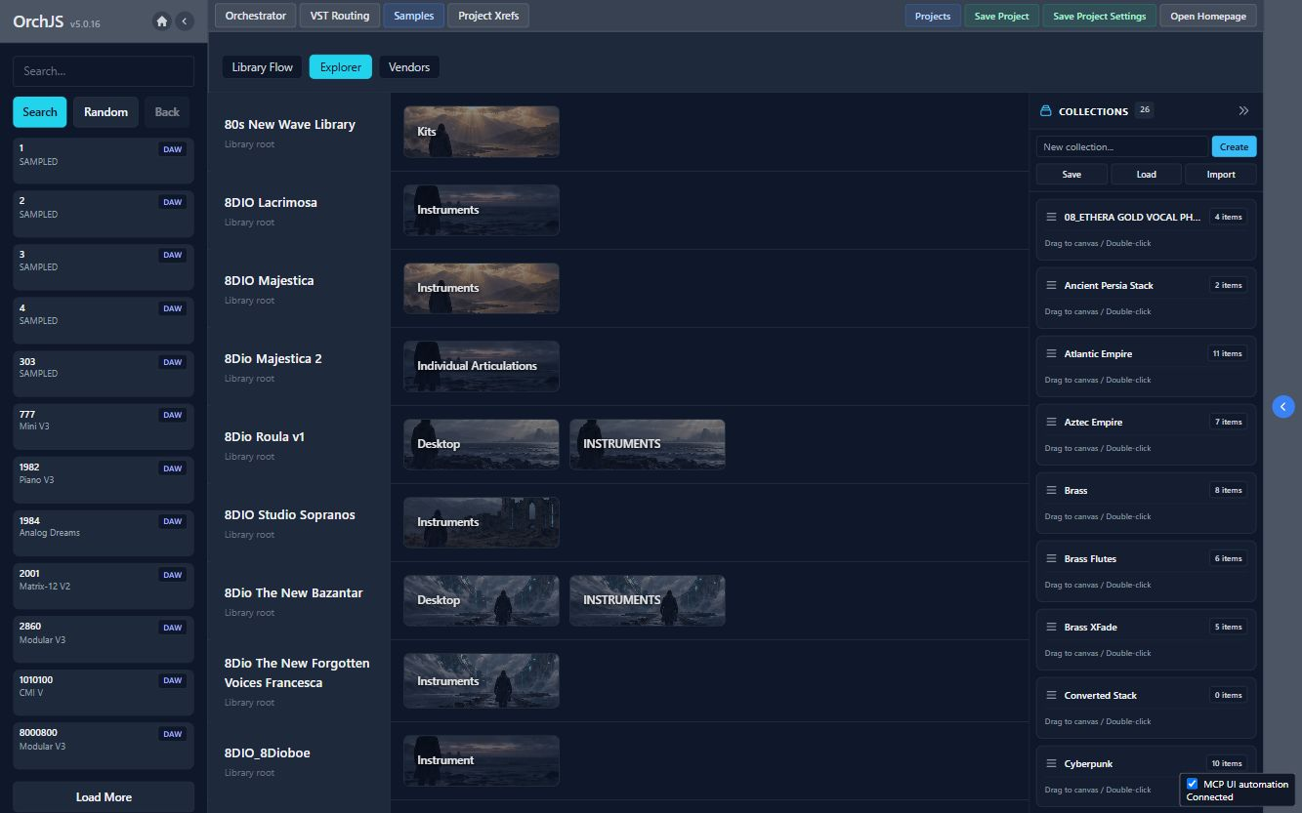The width and height of the screenshot is (1302, 813).
Task: Open the Brass collection with 8 items
Action: pyautogui.click(x=1146, y=503)
